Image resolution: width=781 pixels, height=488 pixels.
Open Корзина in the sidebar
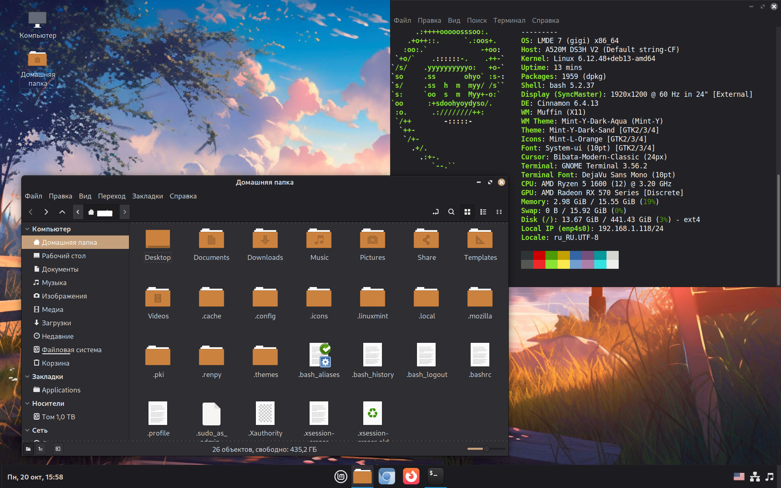[55, 363]
